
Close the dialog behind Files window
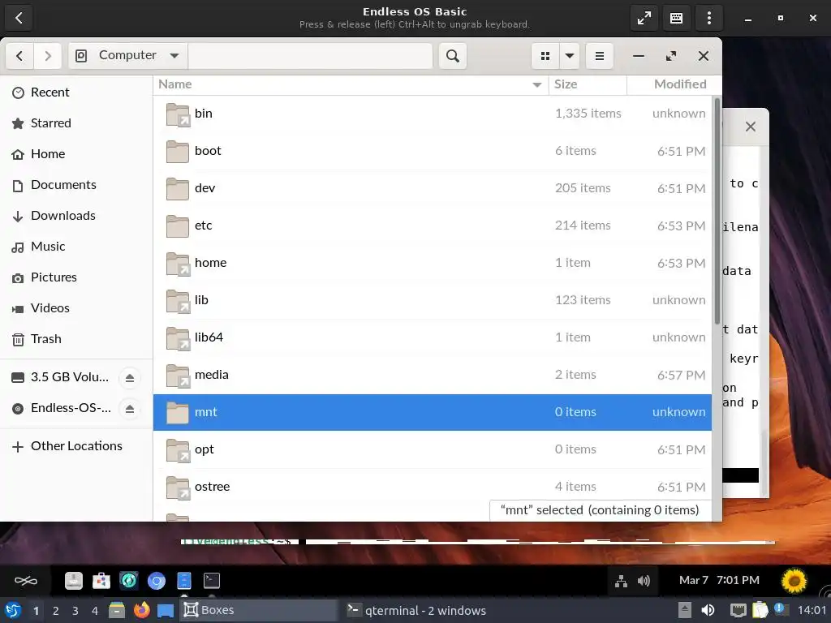click(751, 127)
